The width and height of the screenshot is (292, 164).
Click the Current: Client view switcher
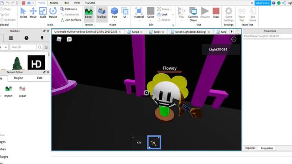click(x=193, y=14)
